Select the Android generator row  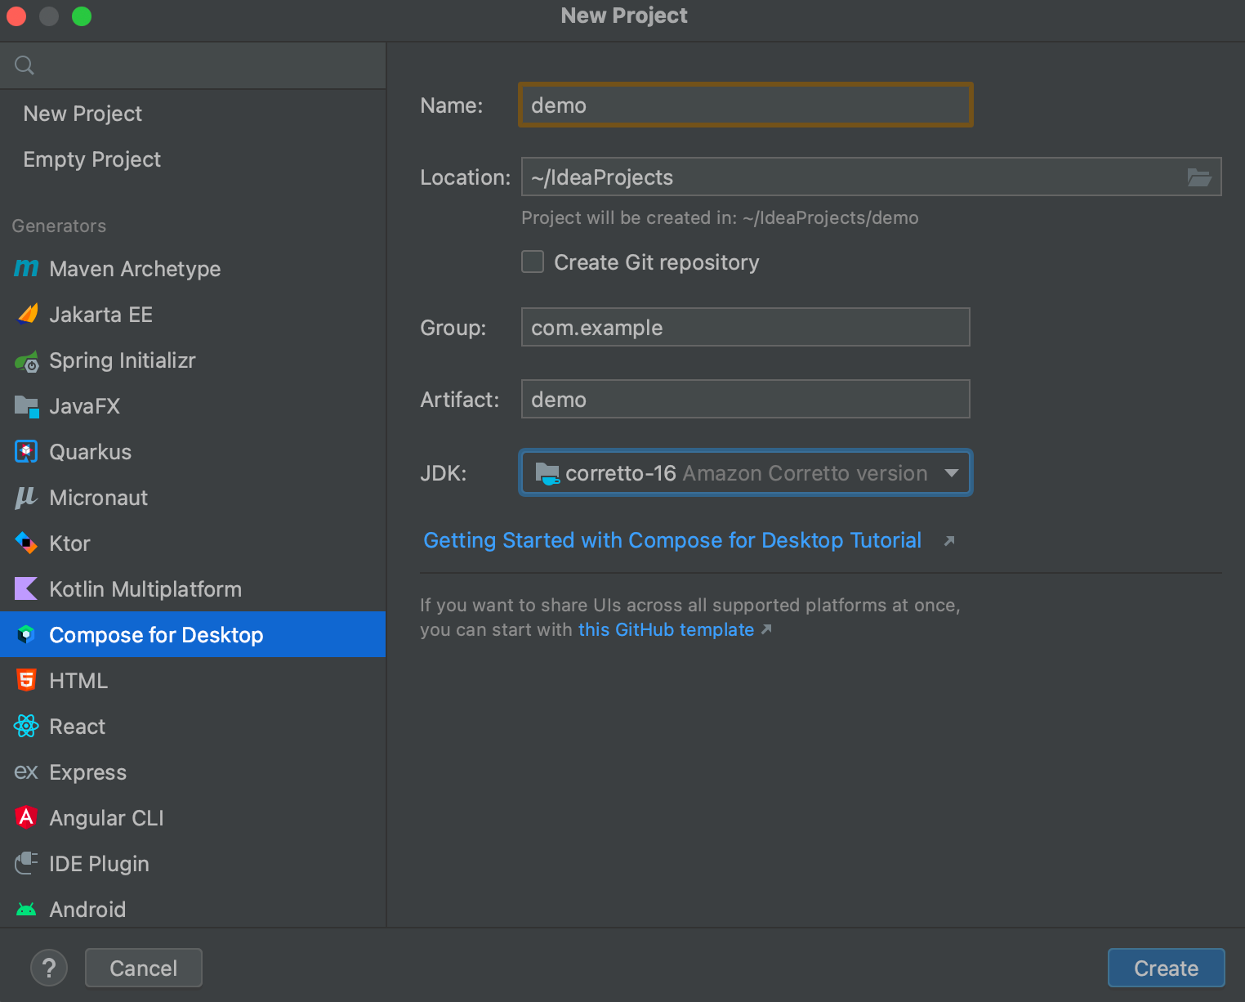point(193,909)
